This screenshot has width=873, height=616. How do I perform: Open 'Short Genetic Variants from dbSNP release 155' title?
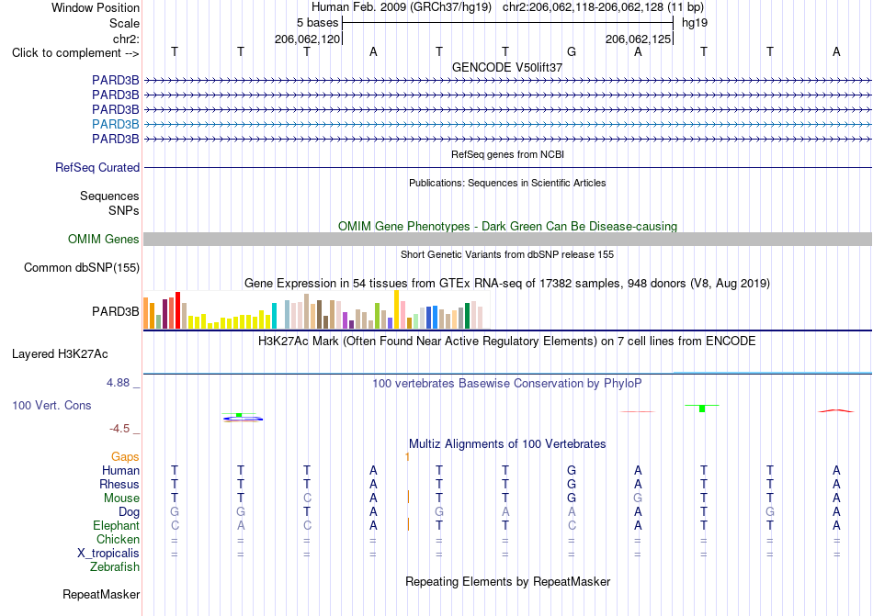[x=507, y=254]
